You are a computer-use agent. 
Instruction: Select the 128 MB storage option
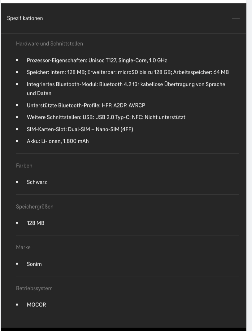[35, 223]
